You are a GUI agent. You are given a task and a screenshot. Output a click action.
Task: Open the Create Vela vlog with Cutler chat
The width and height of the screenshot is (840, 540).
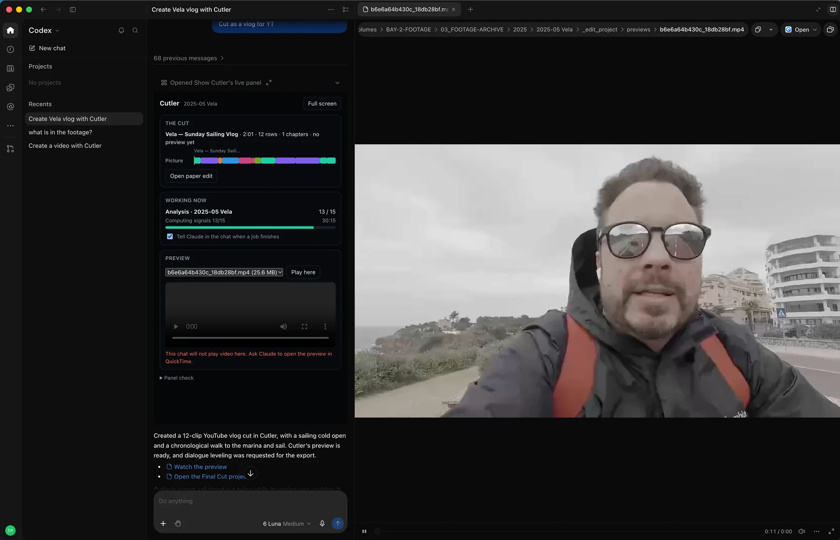click(84, 119)
